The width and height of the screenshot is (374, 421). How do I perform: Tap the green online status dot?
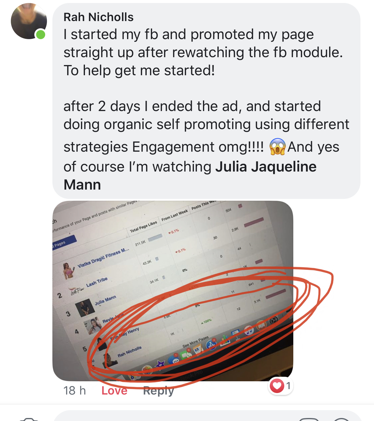(40, 35)
